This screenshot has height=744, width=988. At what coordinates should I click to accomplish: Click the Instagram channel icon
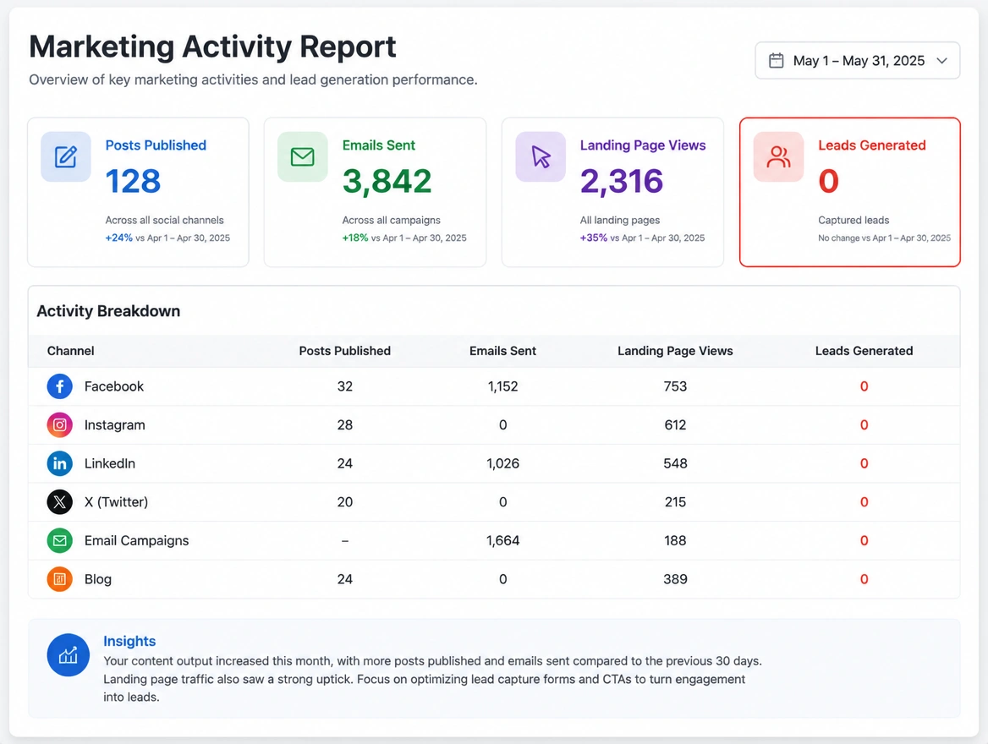tap(59, 424)
